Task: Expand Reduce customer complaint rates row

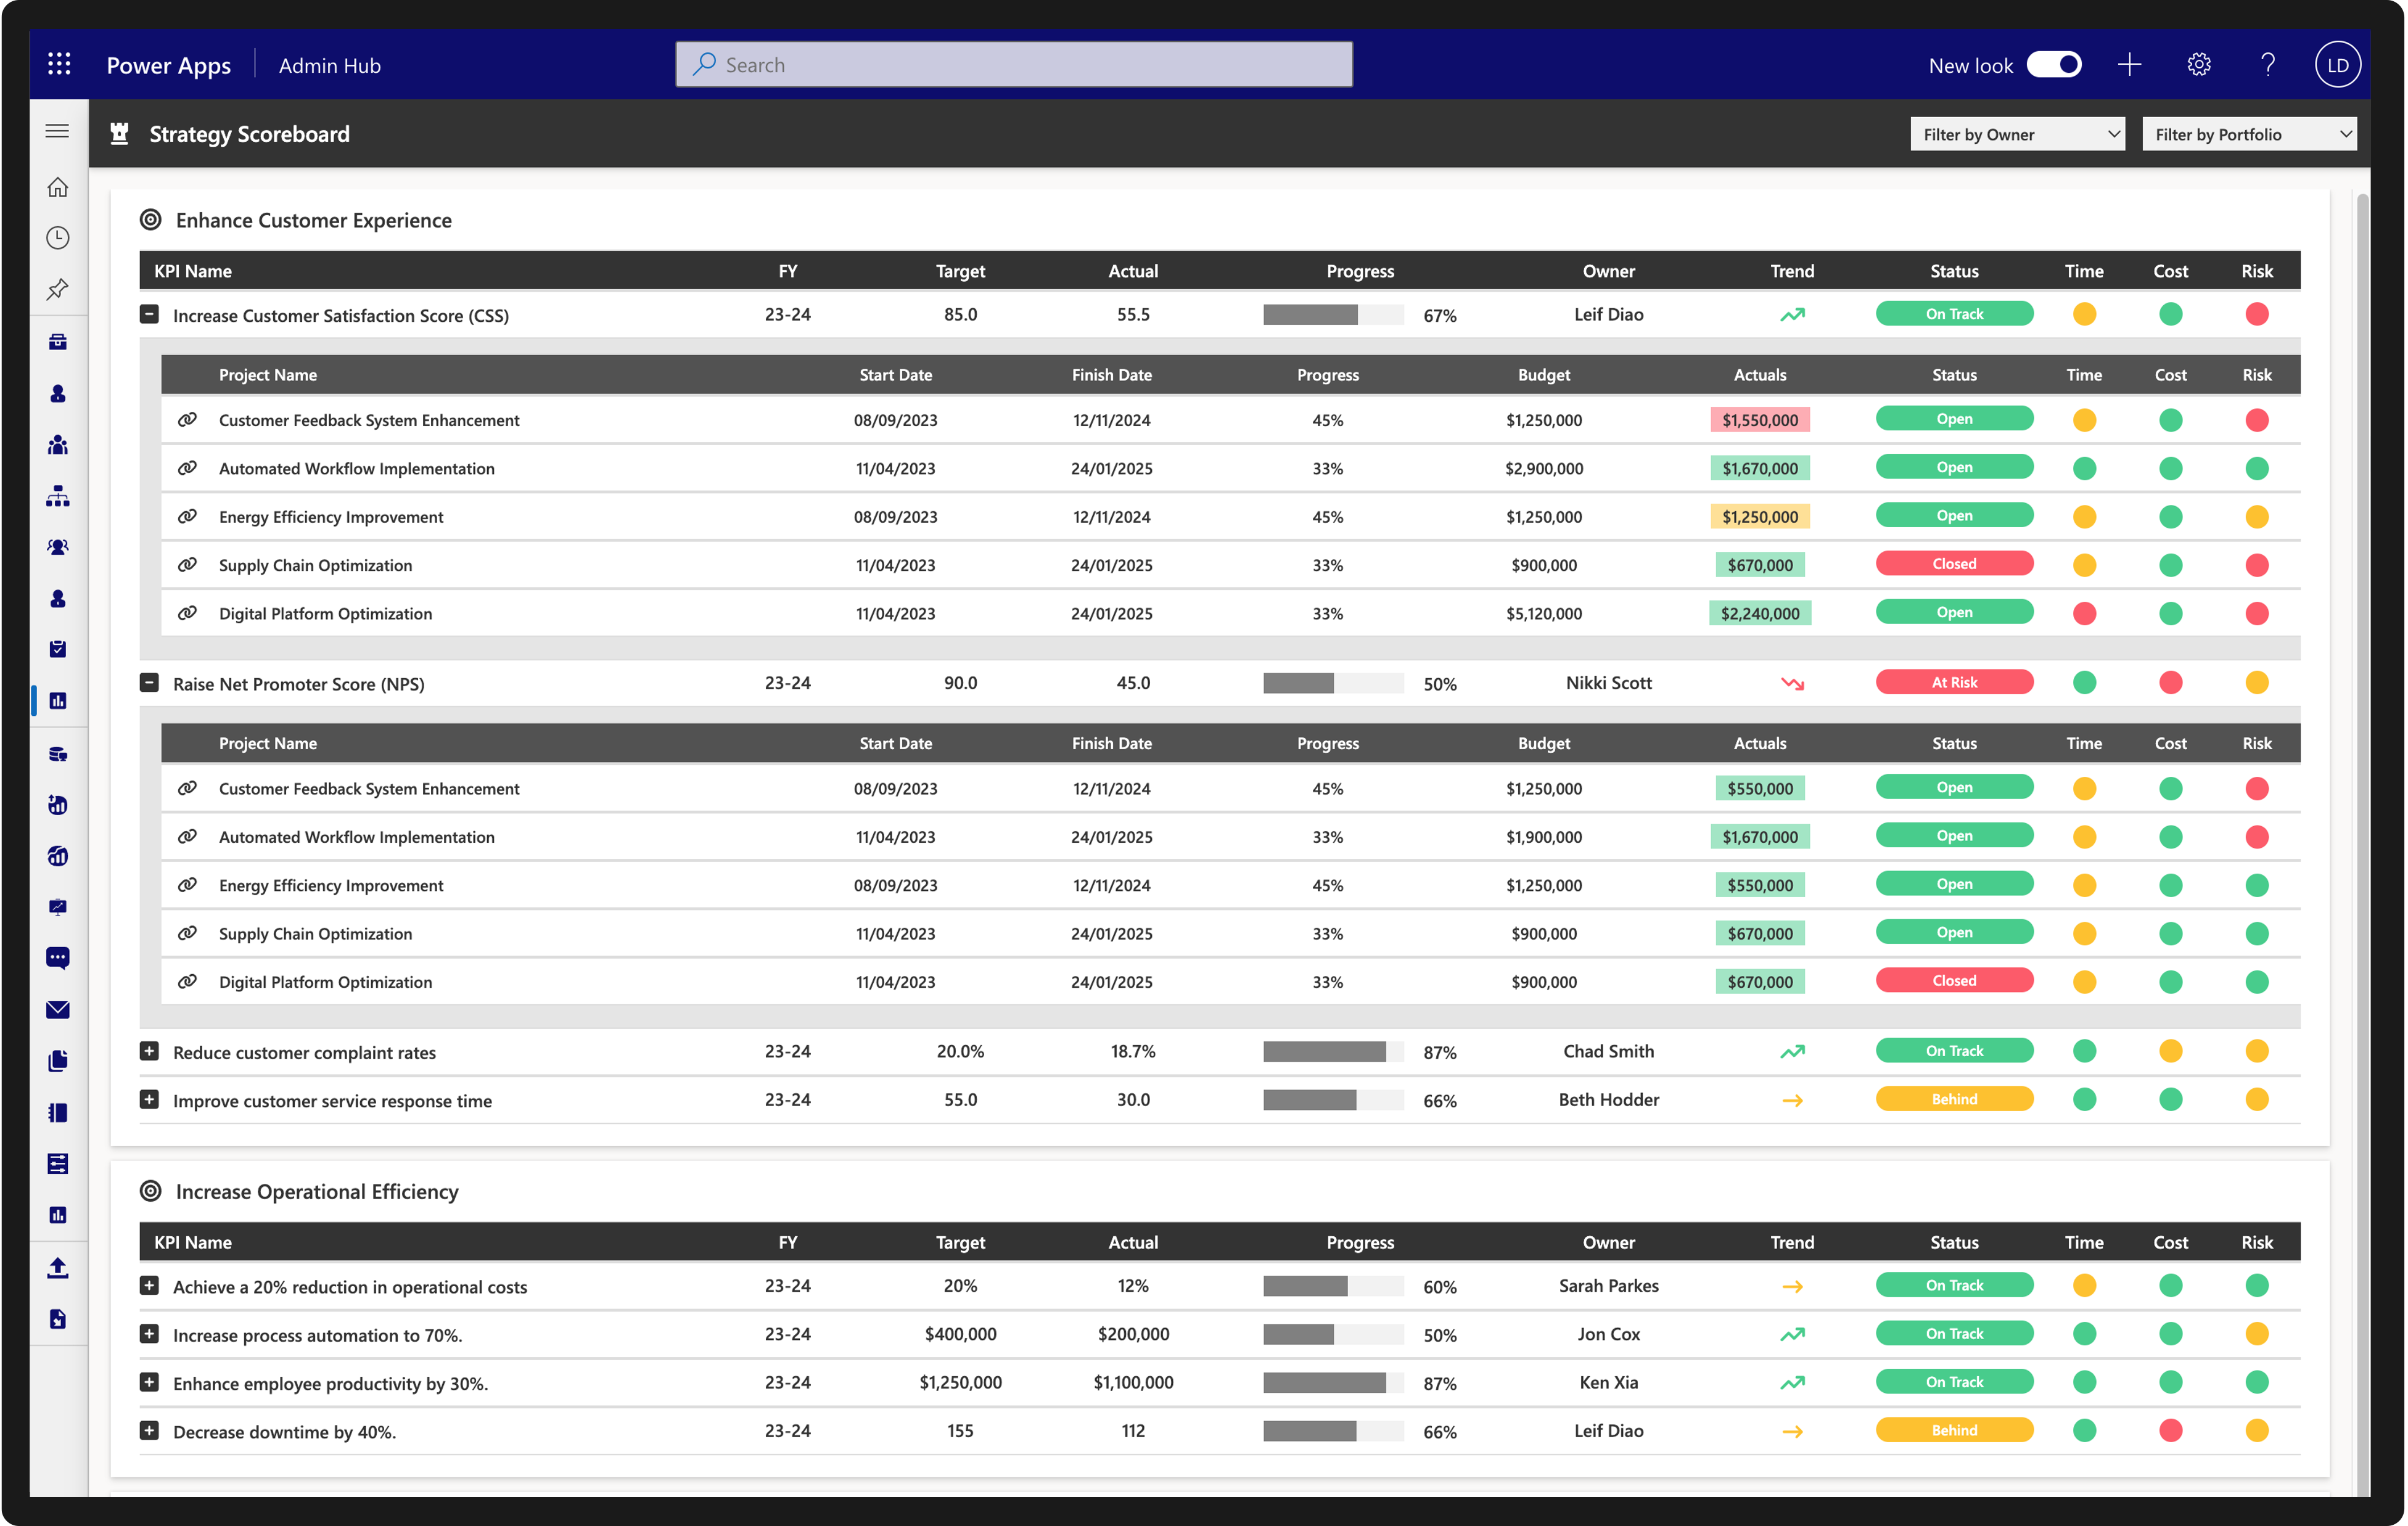Action: tap(149, 1051)
